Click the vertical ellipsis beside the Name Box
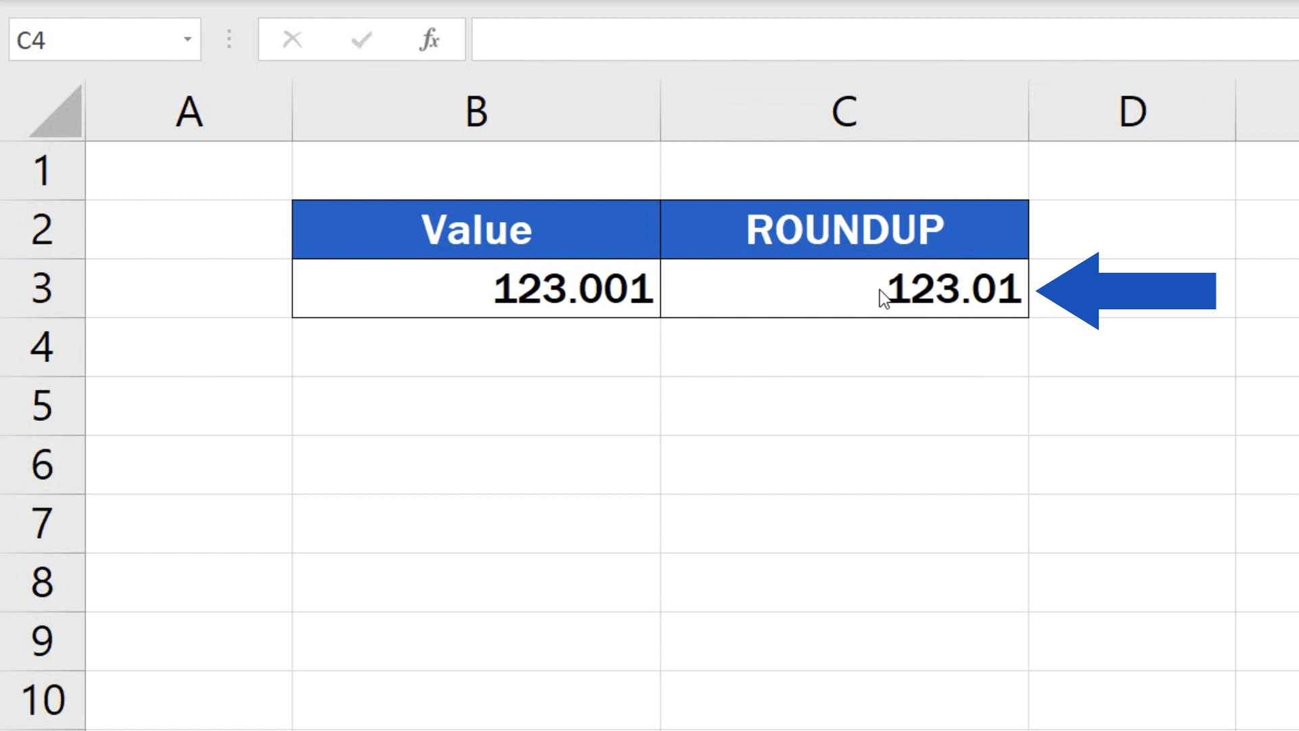The image size is (1299, 731). point(229,39)
